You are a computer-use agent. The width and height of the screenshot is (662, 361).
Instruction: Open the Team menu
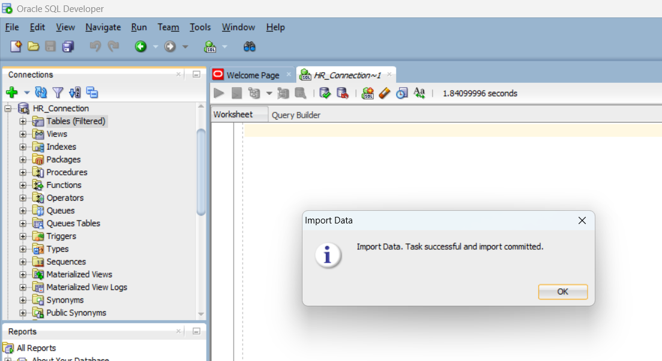coord(168,27)
